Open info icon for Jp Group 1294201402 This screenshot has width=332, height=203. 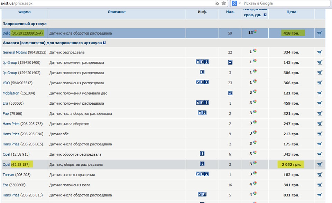202,72
